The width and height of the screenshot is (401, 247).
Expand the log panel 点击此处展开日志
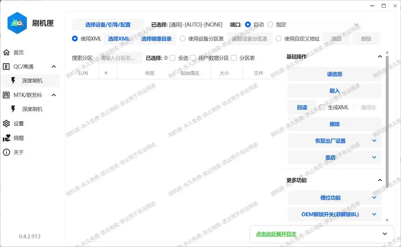pos(385,234)
